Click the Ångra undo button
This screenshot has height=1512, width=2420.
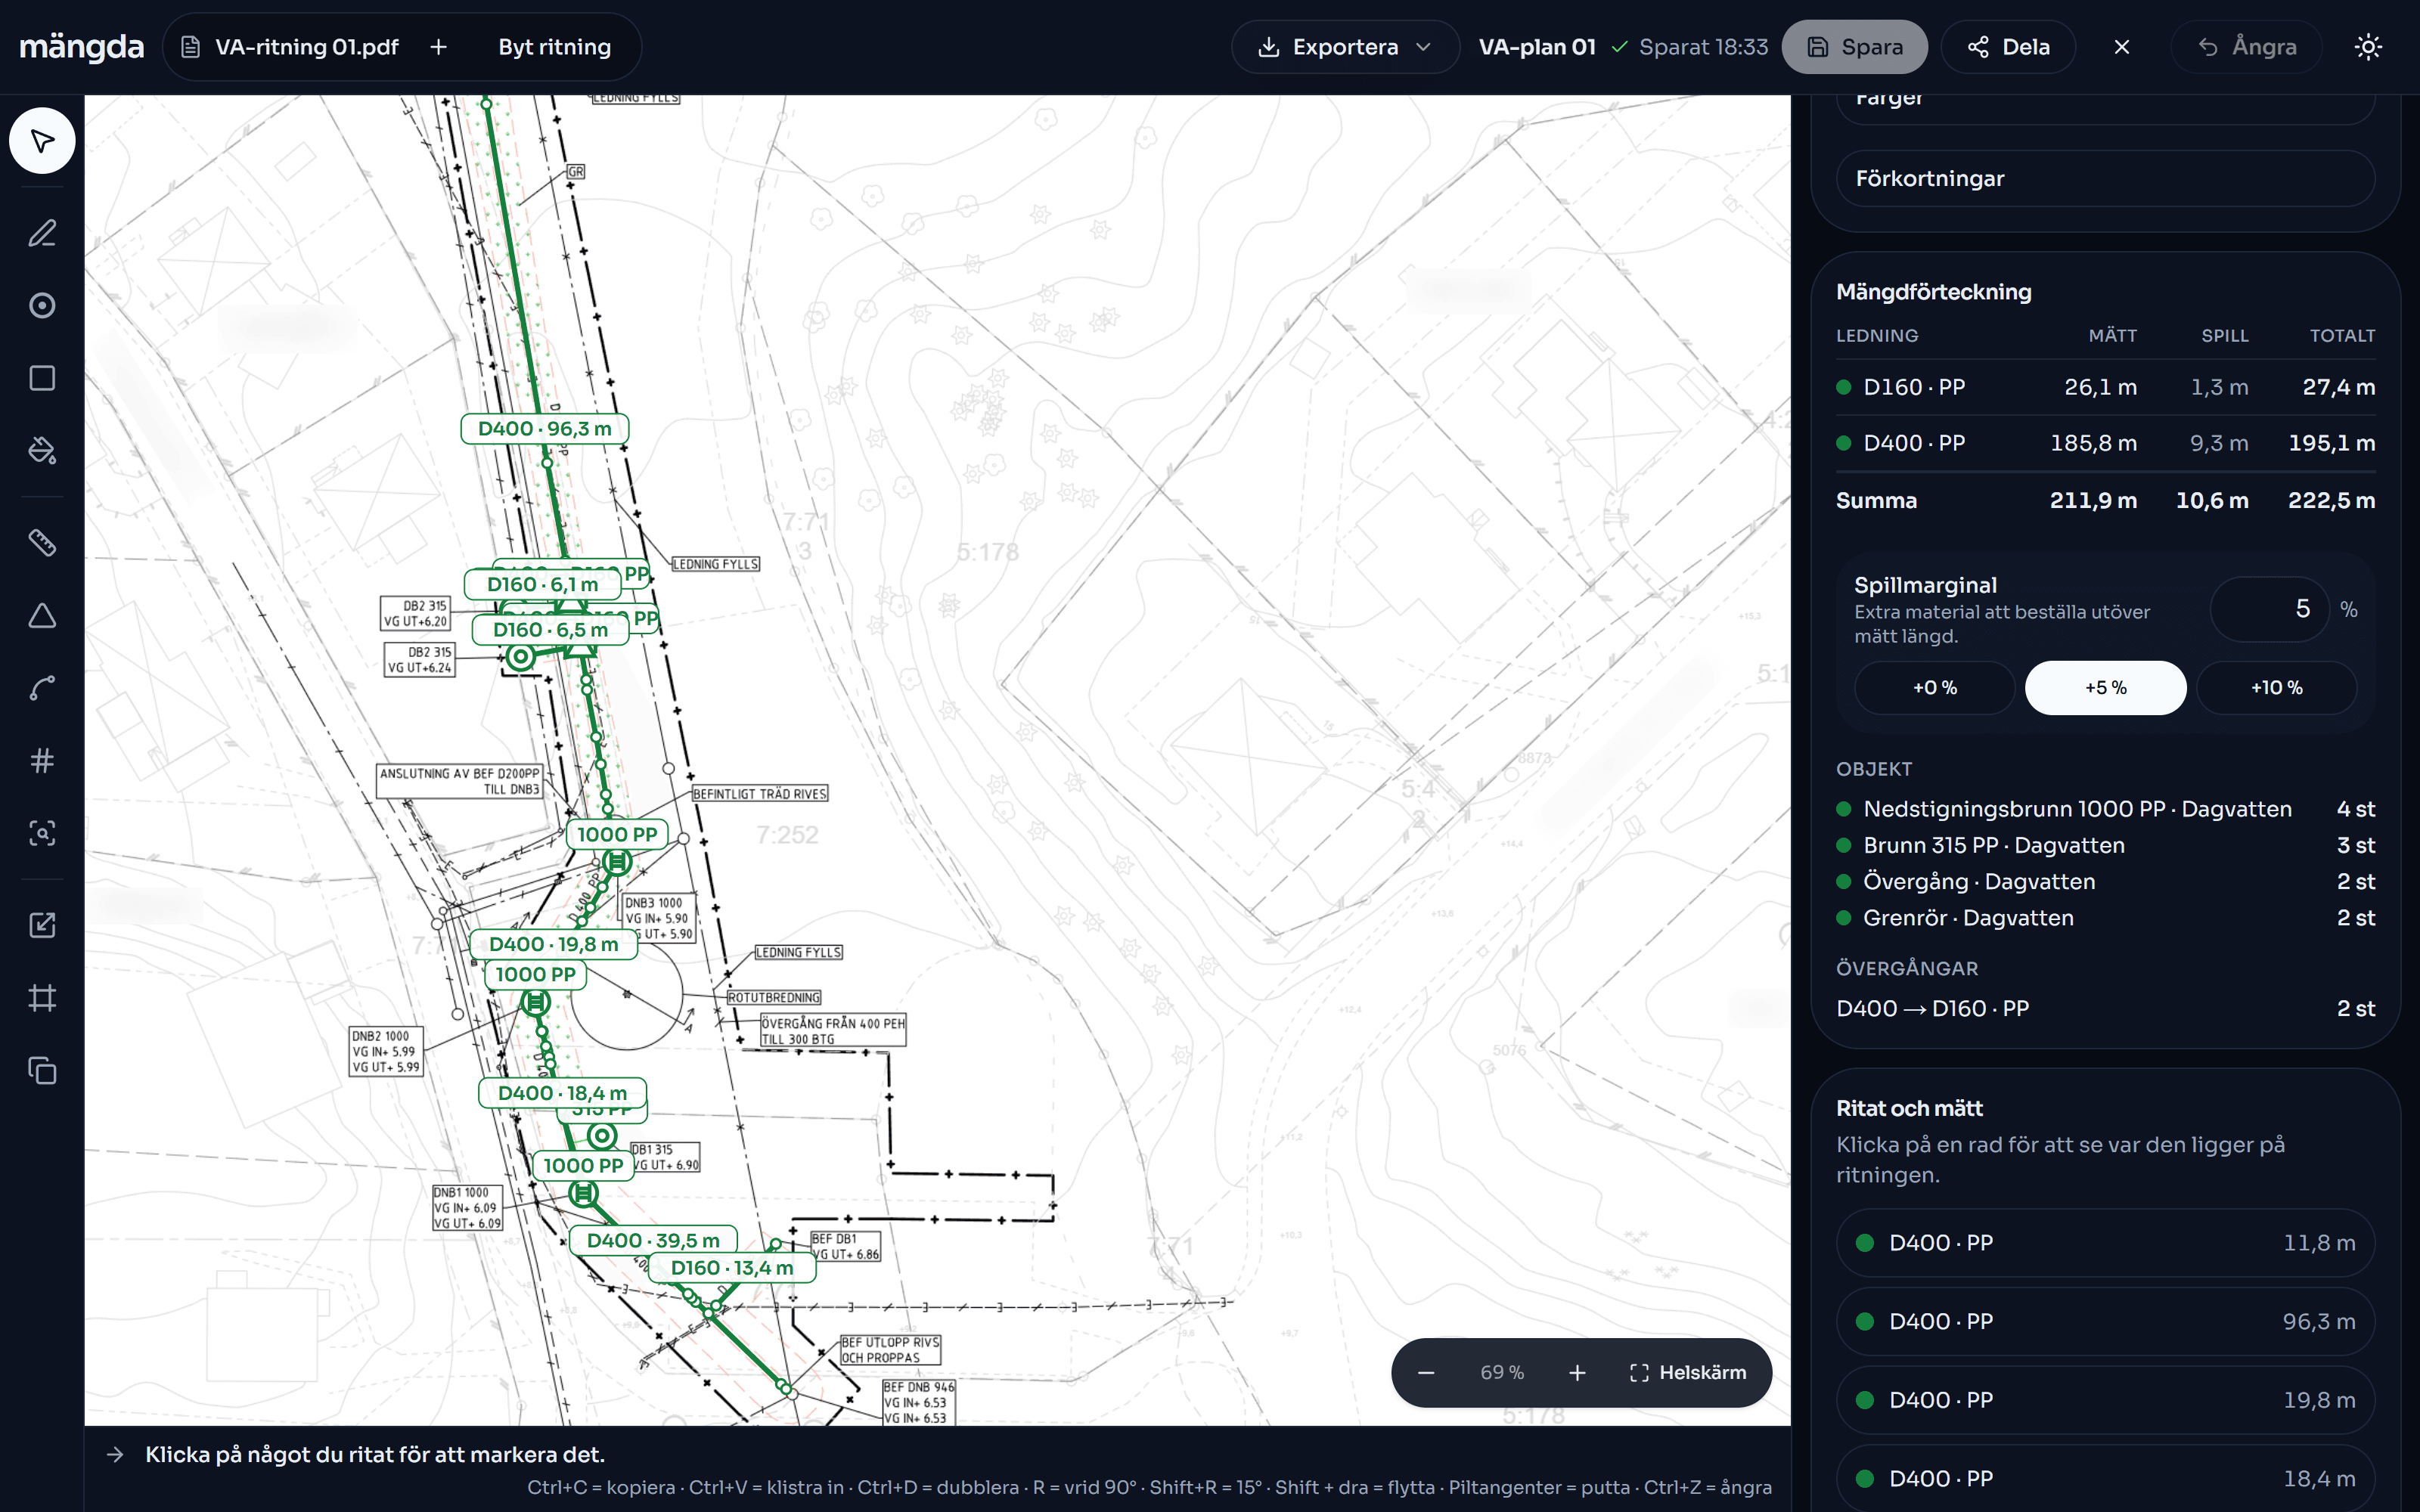pyautogui.click(x=2246, y=47)
